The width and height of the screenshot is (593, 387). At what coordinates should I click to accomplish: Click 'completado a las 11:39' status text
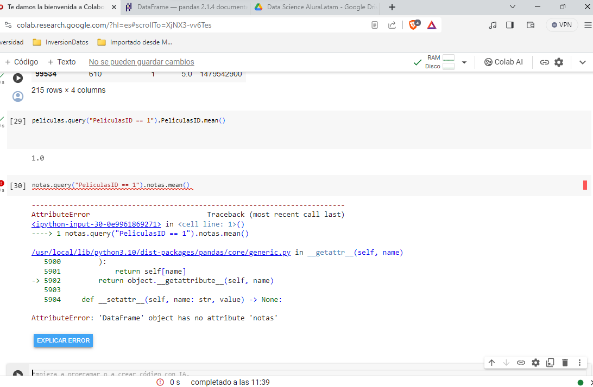pos(230,383)
